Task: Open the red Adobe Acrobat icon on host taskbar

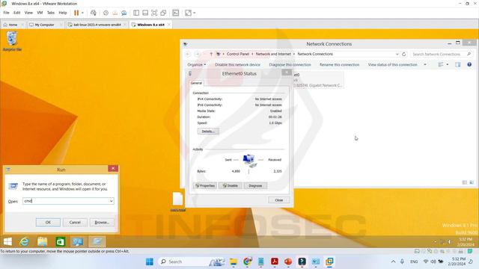Action: click(275, 262)
